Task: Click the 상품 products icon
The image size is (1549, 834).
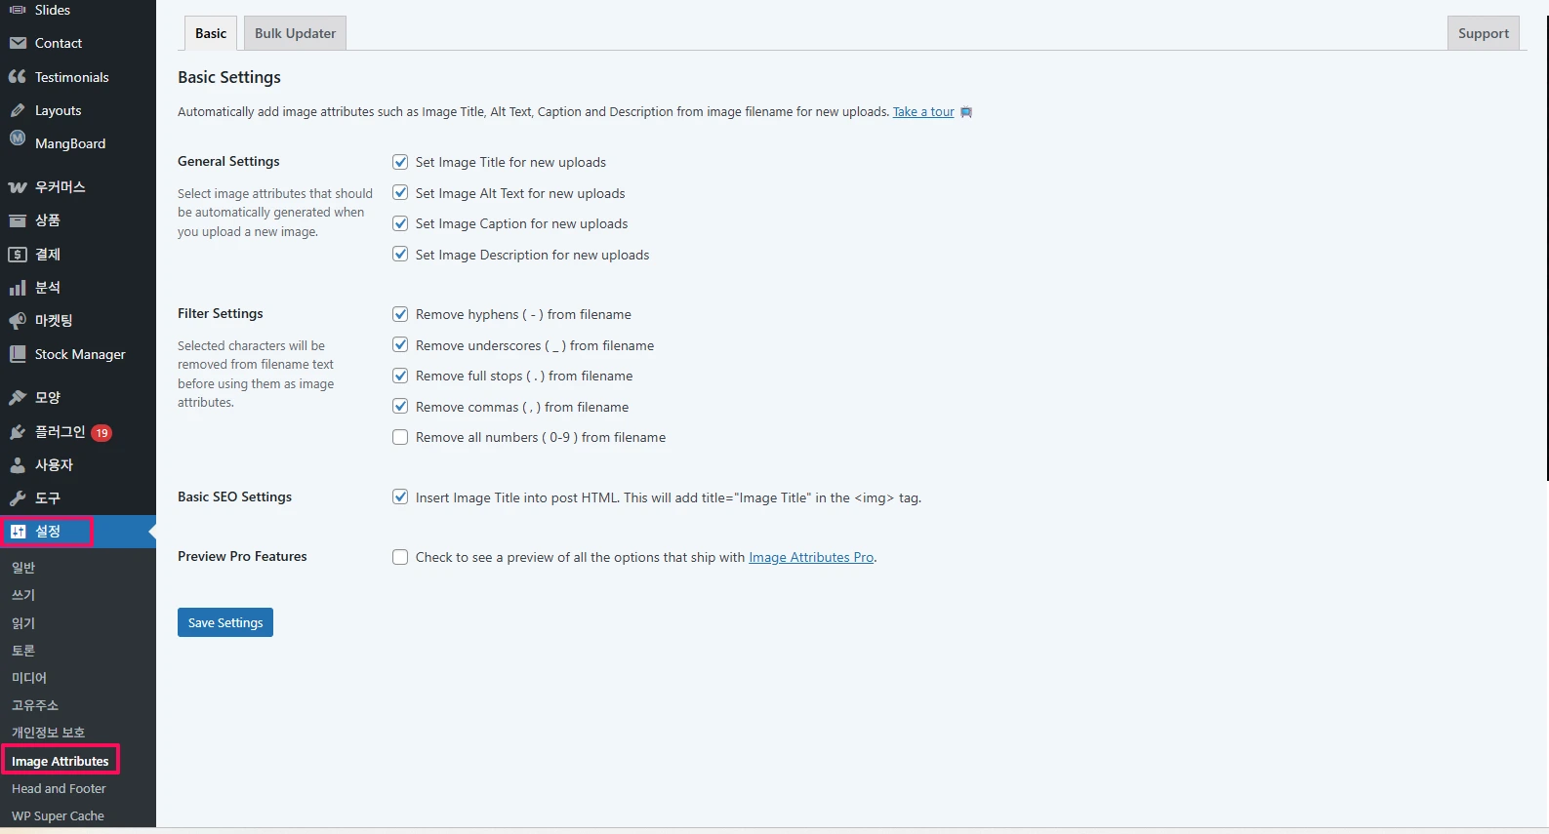Action: coord(18,220)
